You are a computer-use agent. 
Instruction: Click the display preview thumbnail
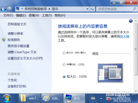pyautogui.click(x=110, y=73)
